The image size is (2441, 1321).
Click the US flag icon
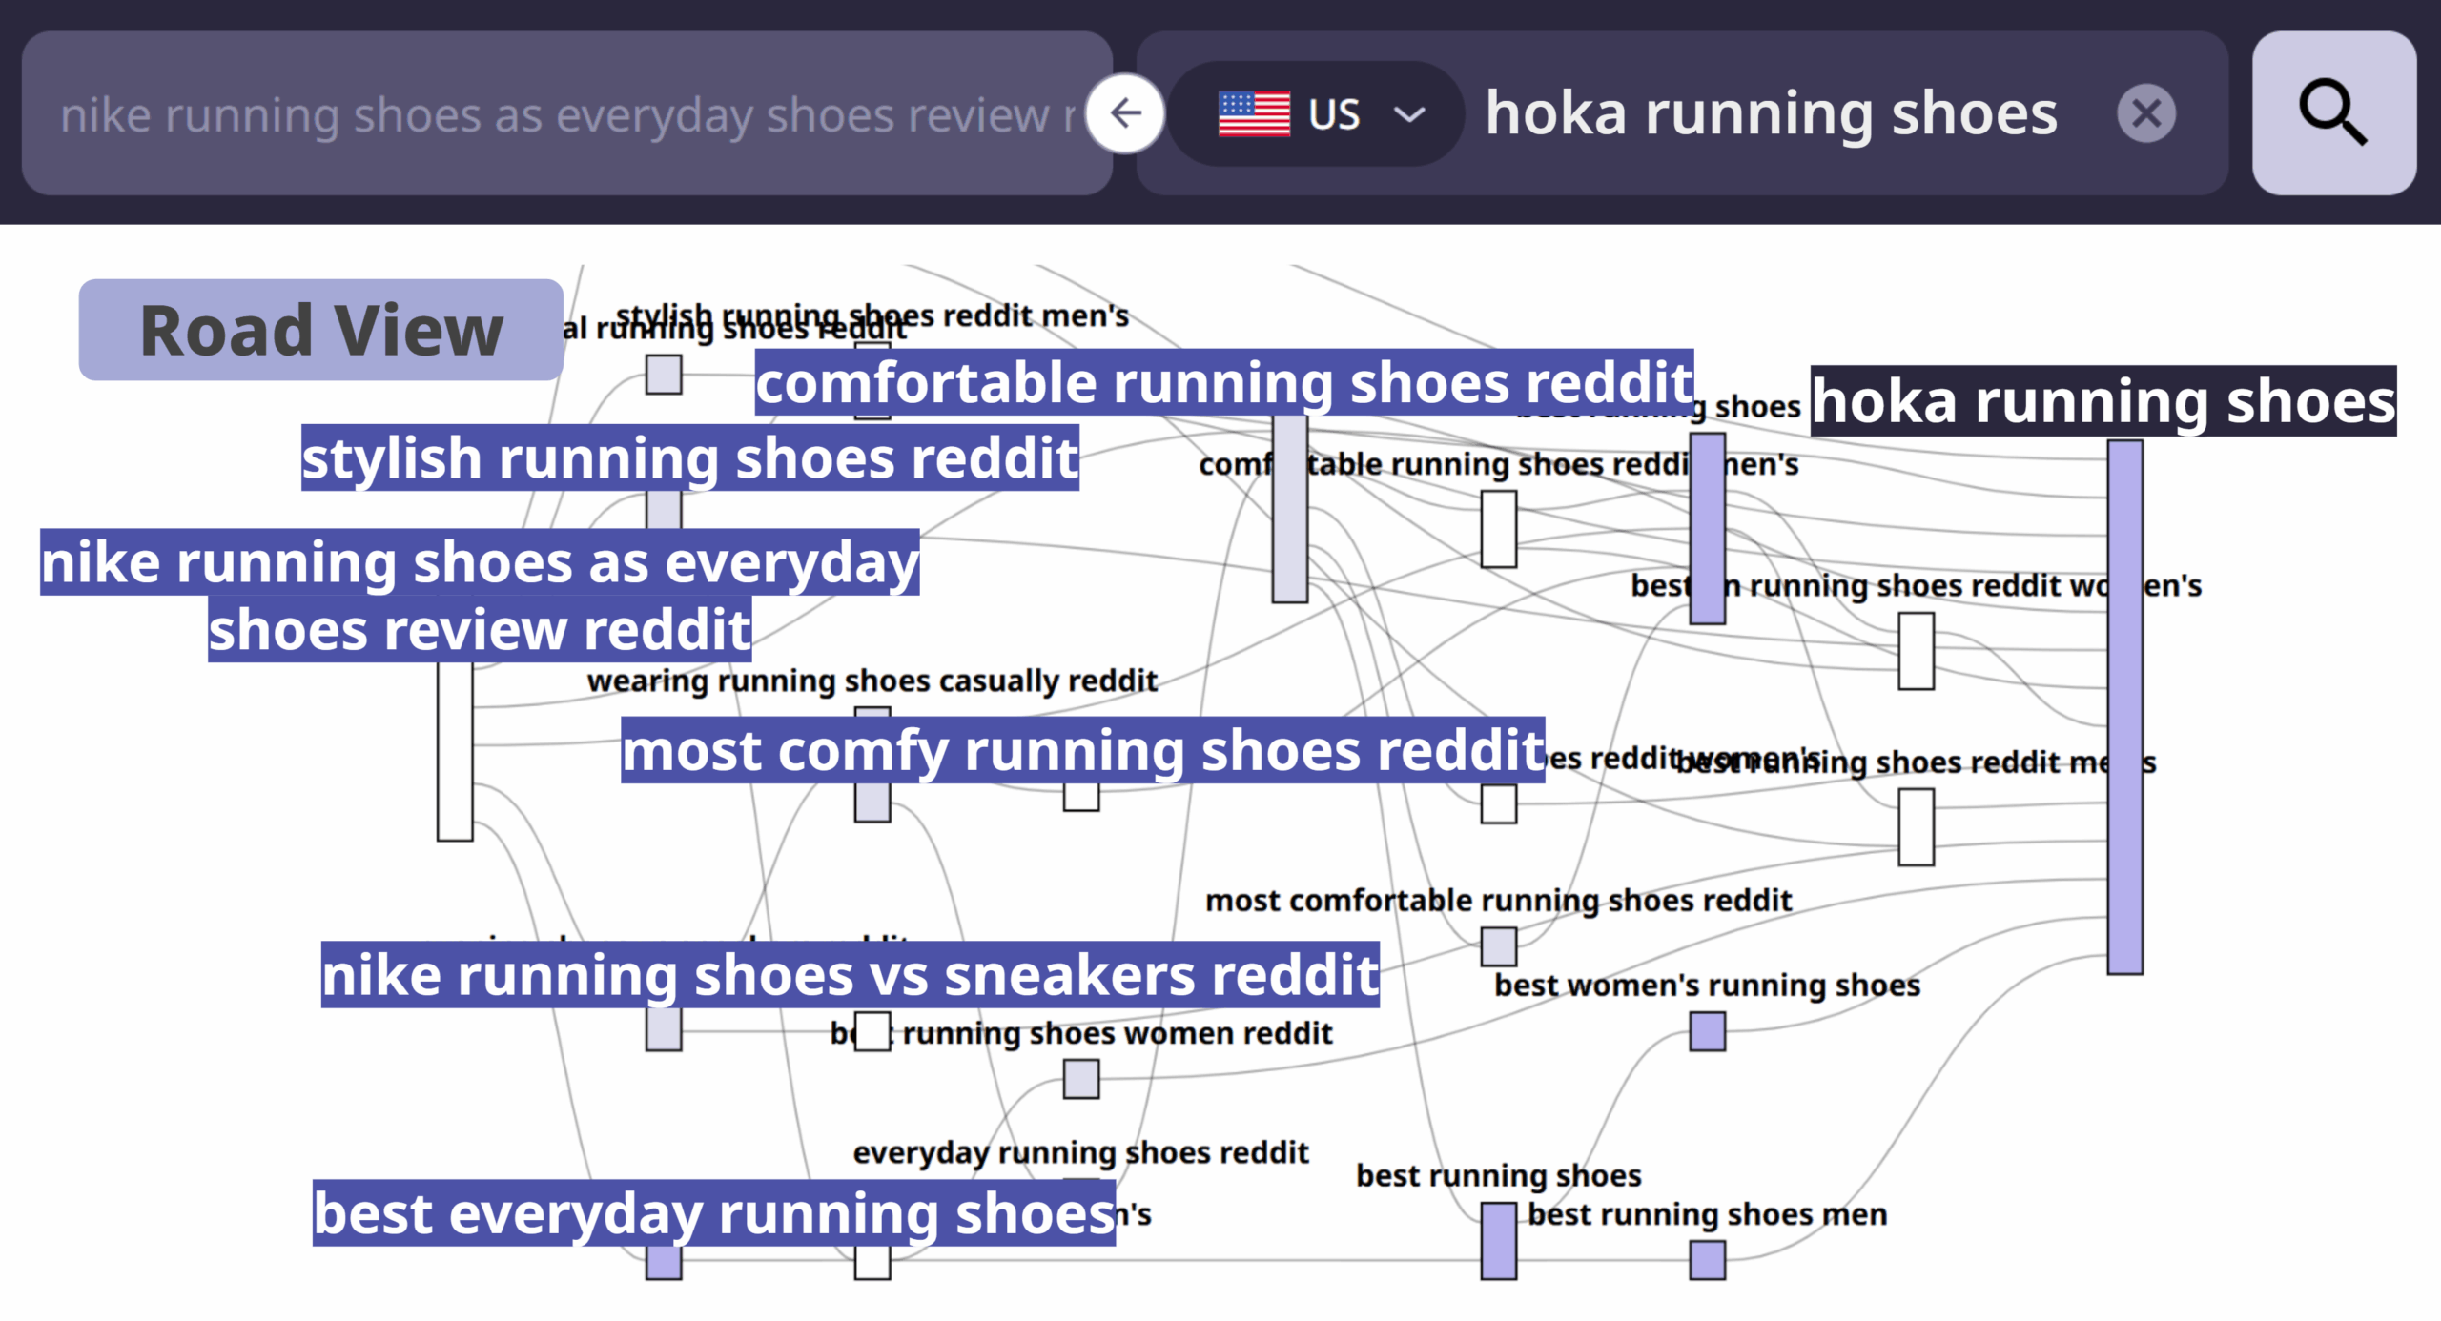click(1254, 113)
